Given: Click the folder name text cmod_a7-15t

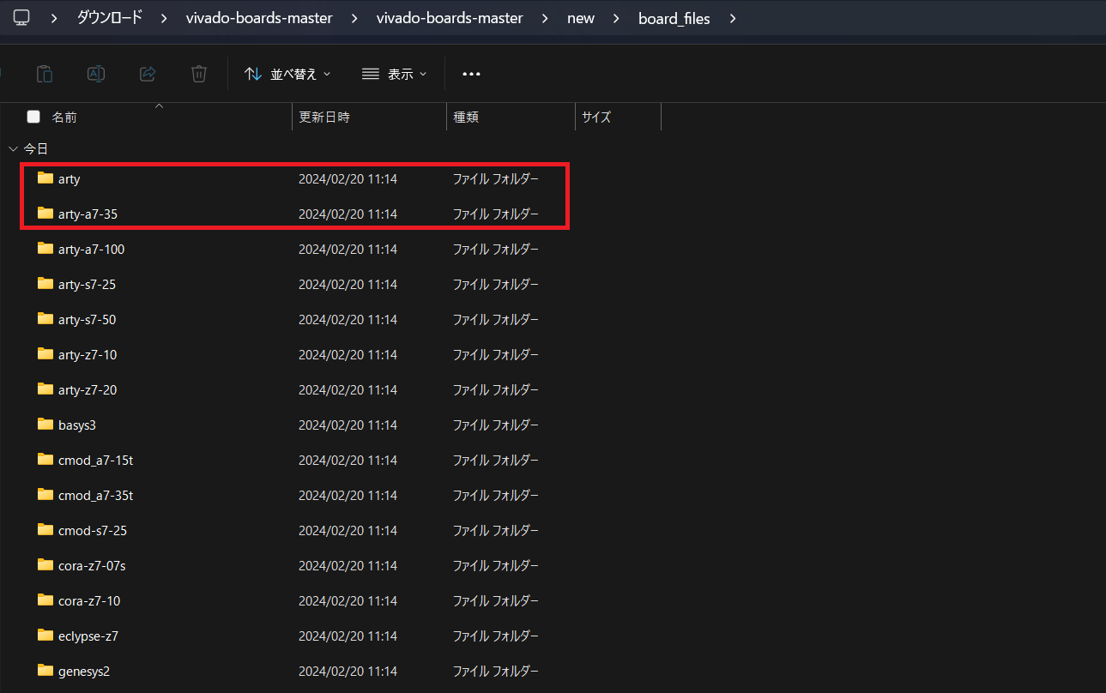Looking at the screenshot, I should 95,461.
